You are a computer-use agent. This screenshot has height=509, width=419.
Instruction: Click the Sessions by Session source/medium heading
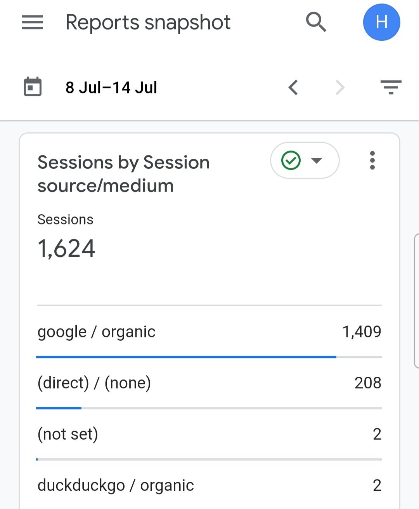point(123,174)
